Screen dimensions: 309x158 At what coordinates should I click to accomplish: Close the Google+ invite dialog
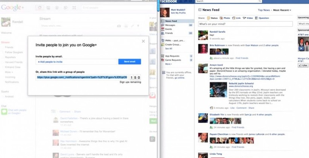(143, 41)
